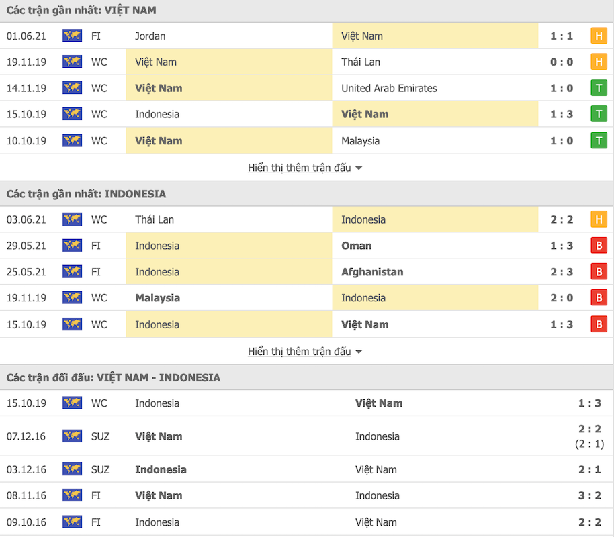This screenshot has width=614, height=537.
Task: Open the United Arab Emirates team link
Action: pos(389,88)
